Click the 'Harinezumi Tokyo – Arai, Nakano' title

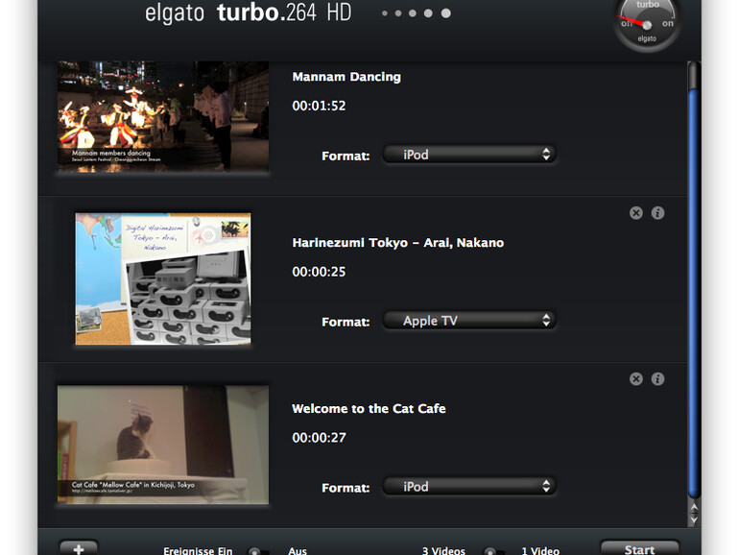coord(397,243)
